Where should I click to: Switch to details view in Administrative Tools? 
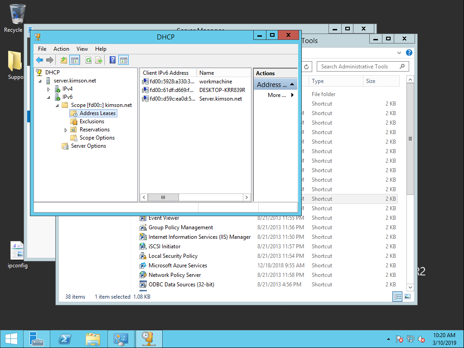(x=397, y=296)
